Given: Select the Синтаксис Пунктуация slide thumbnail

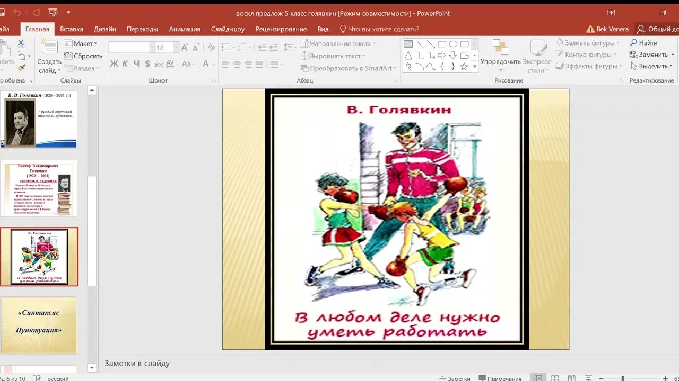Looking at the screenshot, I should tap(39, 325).
